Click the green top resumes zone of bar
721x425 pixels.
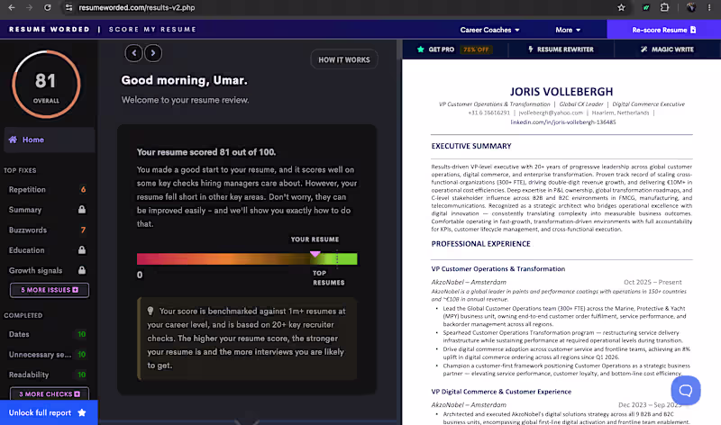[x=341, y=258]
